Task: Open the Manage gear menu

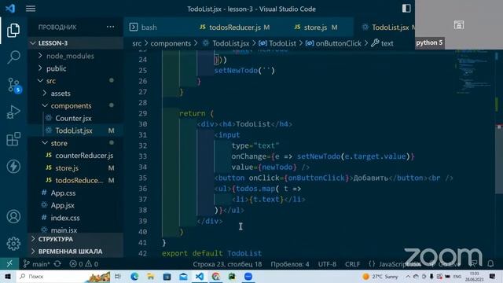Action: (x=13, y=244)
